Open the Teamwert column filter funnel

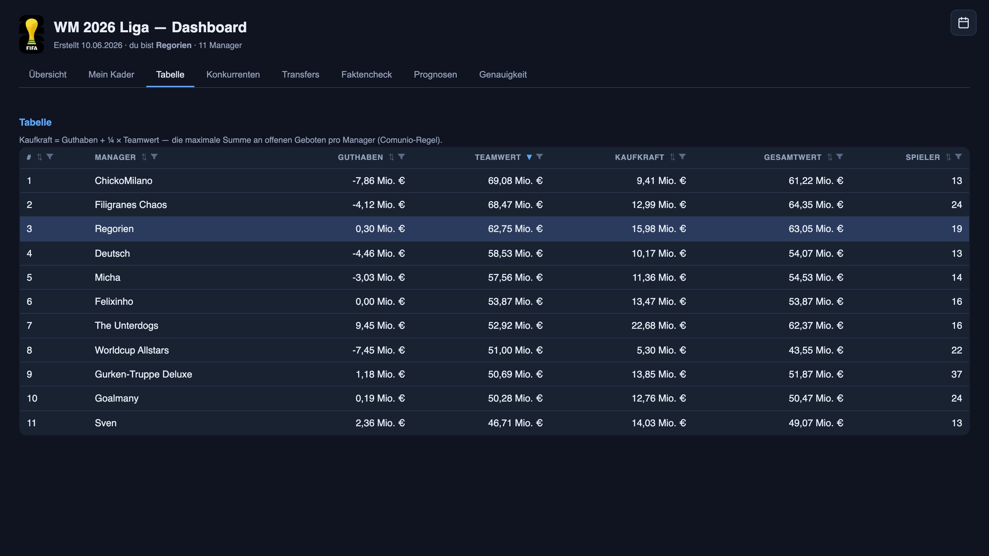(539, 157)
